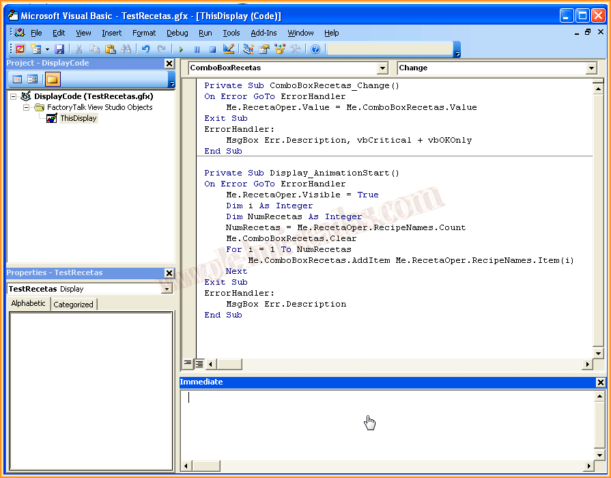The height and width of the screenshot is (478, 611).
Task: Click the Help question mark icon
Action: [x=315, y=49]
